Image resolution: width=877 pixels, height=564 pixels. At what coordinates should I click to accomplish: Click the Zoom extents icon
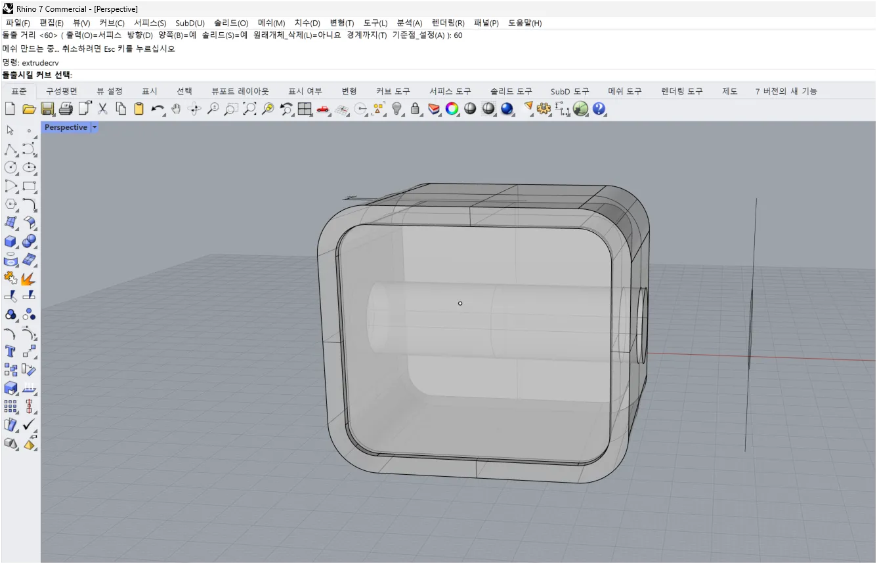pos(249,109)
